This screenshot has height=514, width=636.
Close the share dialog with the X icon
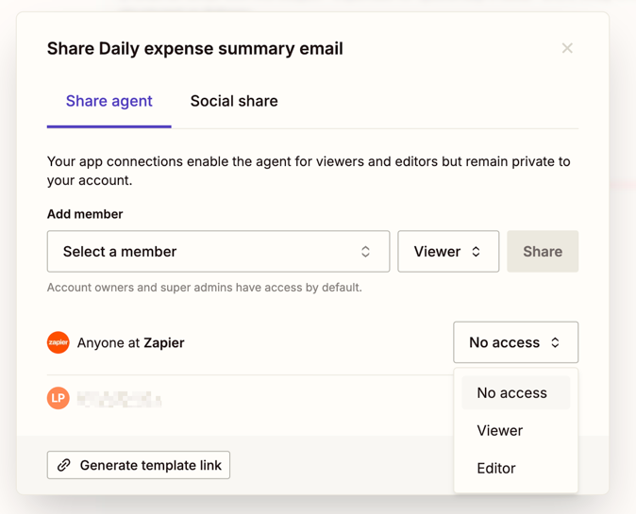(x=567, y=48)
